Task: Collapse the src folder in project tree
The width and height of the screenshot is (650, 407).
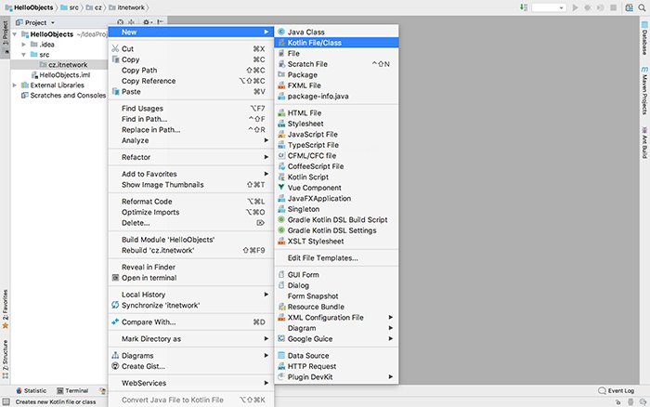Action: click(23, 54)
